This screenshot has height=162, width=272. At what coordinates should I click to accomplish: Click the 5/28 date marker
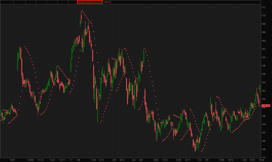point(178,160)
